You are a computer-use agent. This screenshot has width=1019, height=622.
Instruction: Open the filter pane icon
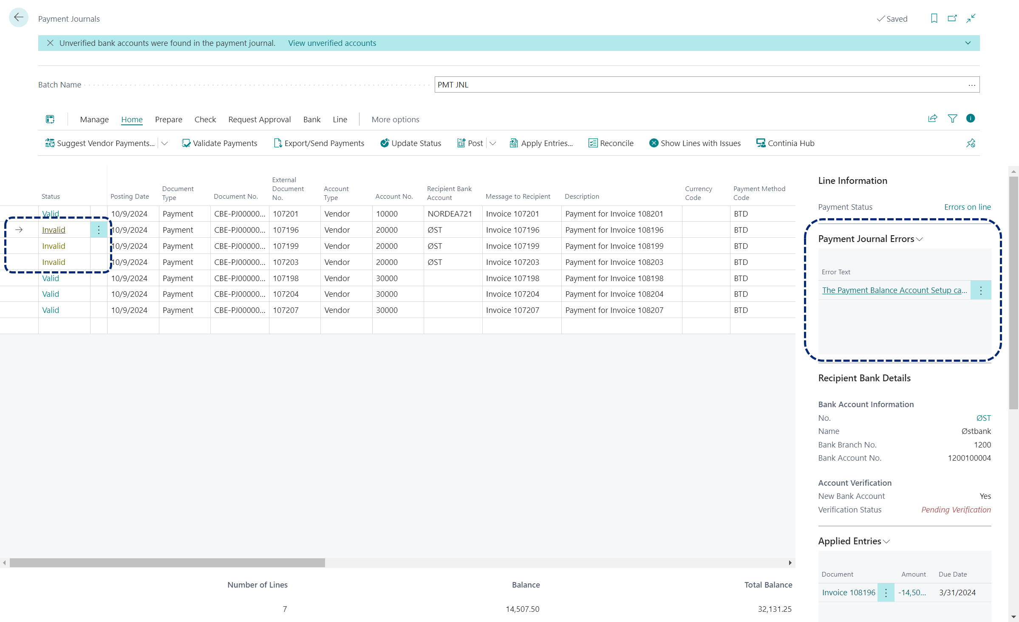pos(952,118)
